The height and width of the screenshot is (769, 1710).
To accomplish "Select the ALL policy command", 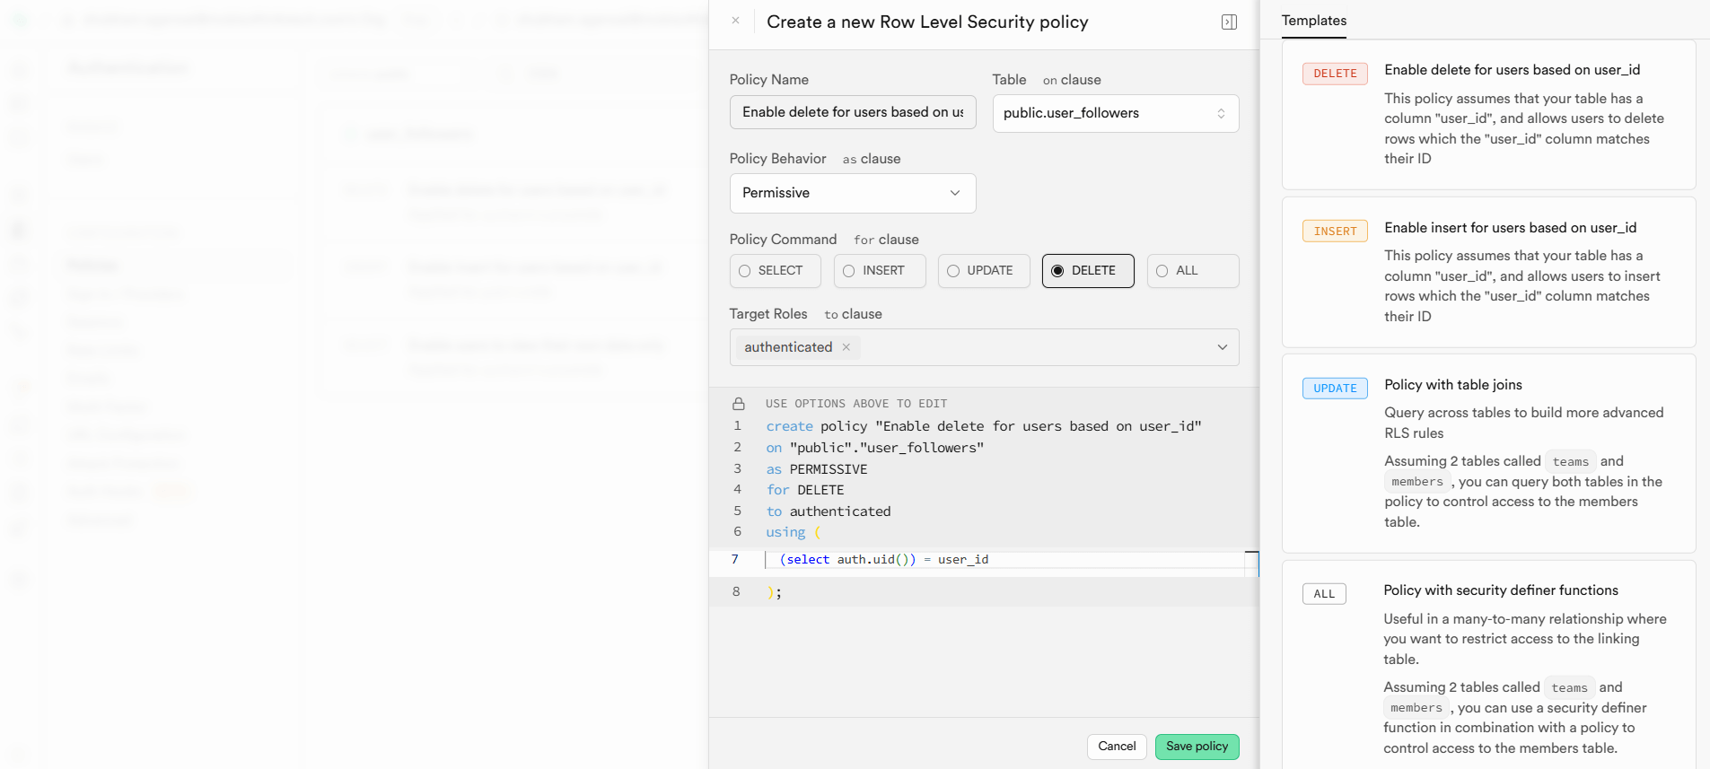I will (1193, 271).
